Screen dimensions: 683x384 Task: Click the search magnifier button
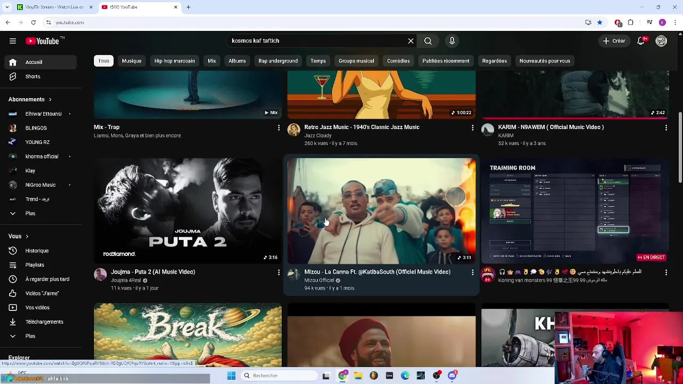428,41
